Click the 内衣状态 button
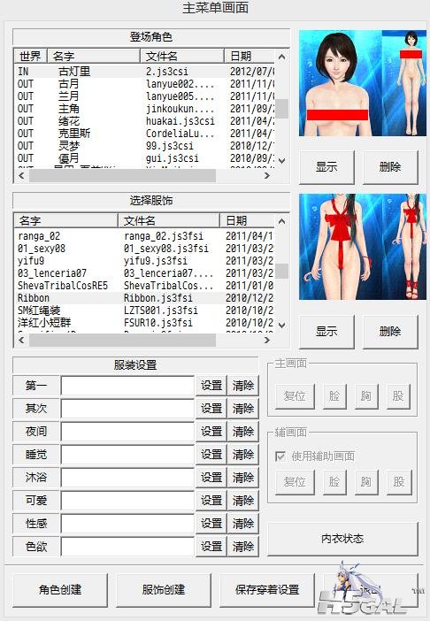This screenshot has width=430, height=621. point(343,539)
